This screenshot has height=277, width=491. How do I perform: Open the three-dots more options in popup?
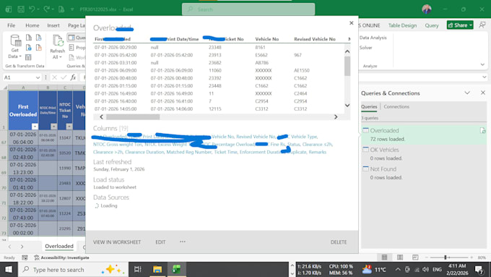click(183, 242)
